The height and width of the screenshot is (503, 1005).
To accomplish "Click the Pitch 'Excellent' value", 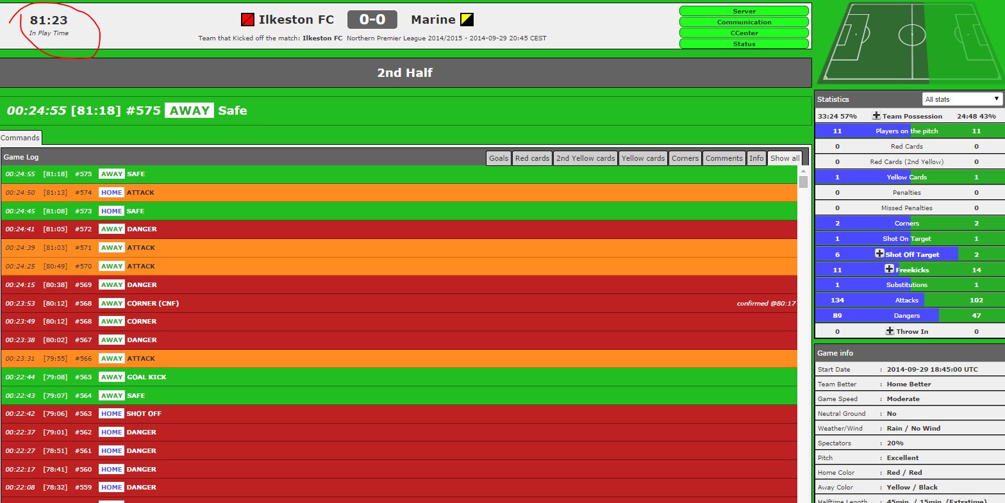I will [902, 458].
